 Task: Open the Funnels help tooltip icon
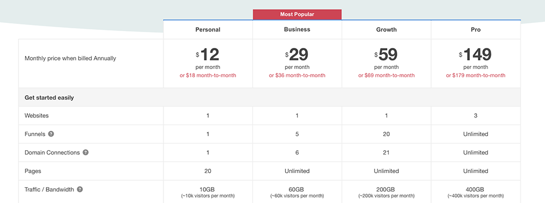tap(51, 134)
